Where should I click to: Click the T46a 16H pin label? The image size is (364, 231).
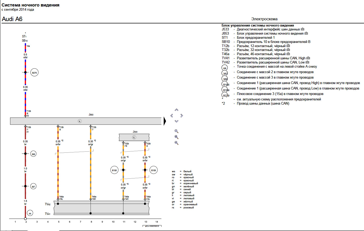click(x=94, y=198)
